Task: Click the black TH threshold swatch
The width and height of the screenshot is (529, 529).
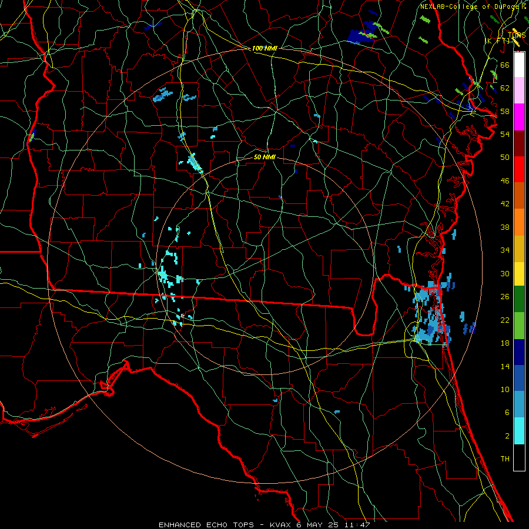Action: (519, 457)
